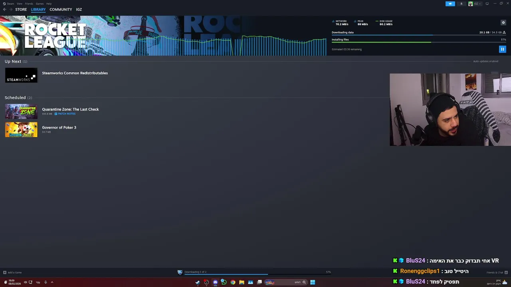Click the DISK USAGE 80.2 MB/s stat
Viewport: 511px width, 287px height.
[x=384, y=23]
